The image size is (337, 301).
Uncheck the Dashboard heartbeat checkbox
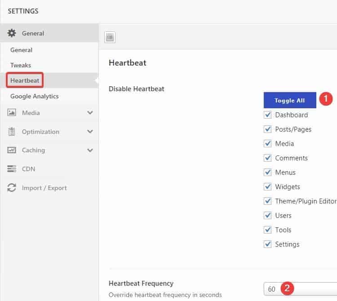(268, 115)
